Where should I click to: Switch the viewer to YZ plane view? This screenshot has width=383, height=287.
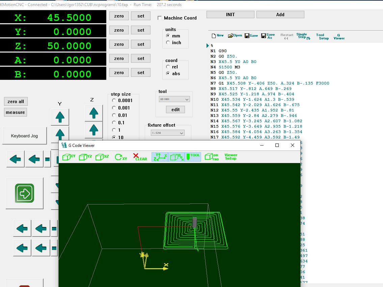pyautogui.click(x=85, y=157)
